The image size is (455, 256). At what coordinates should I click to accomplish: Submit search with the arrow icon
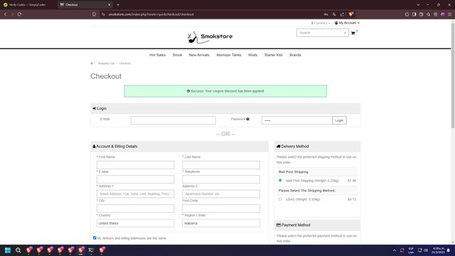coord(345,33)
